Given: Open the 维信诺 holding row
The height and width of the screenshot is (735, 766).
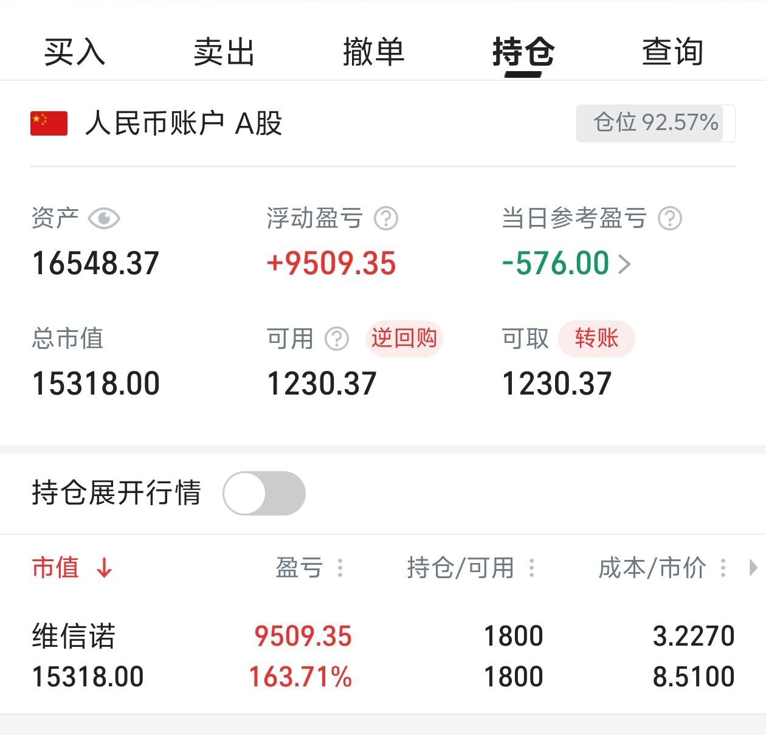Looking at the screenshot, I should pyautogui.click(x=383, y=657).
